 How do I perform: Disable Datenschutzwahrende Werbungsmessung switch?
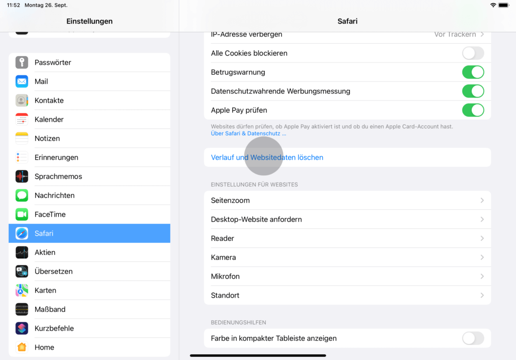[x=473, y=91]
